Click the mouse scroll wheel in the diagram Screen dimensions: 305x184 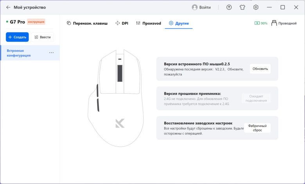(120, 73)
